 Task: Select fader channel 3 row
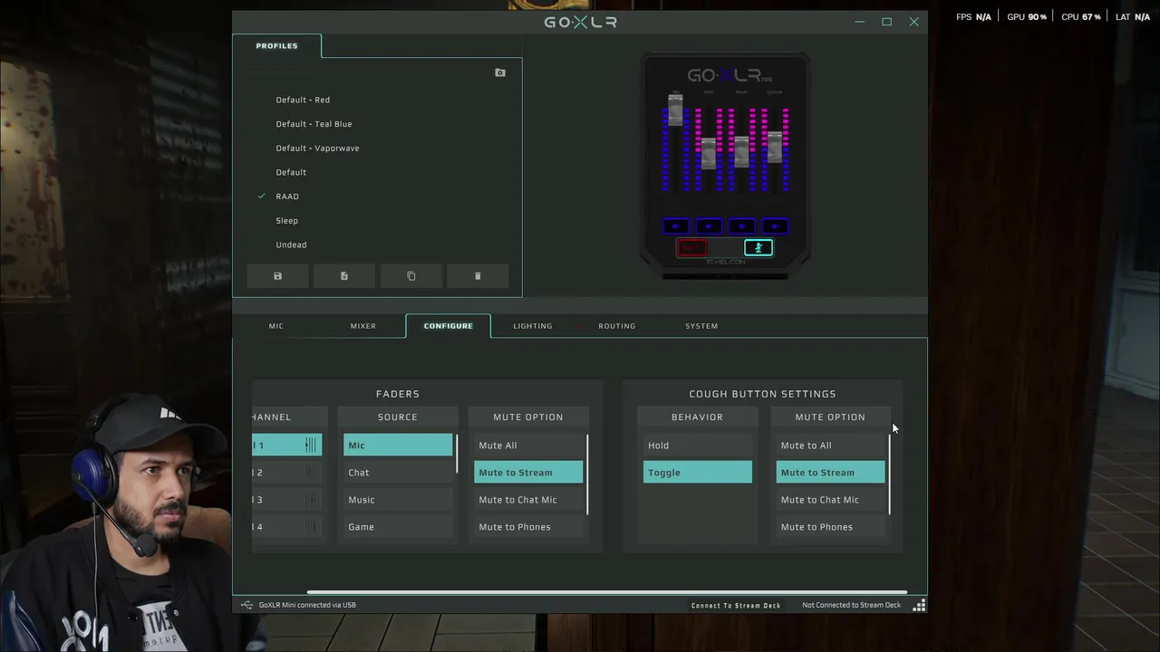[286, 499]
